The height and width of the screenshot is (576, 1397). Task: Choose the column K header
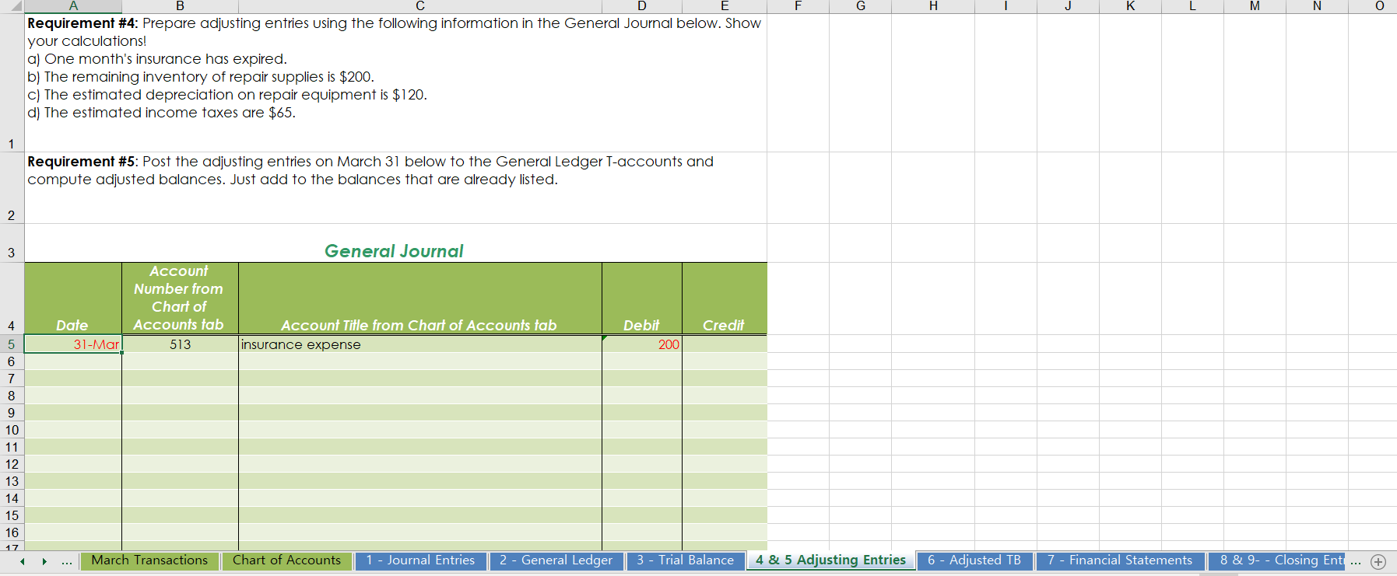pyautogui.click(x=1130, y=6)
